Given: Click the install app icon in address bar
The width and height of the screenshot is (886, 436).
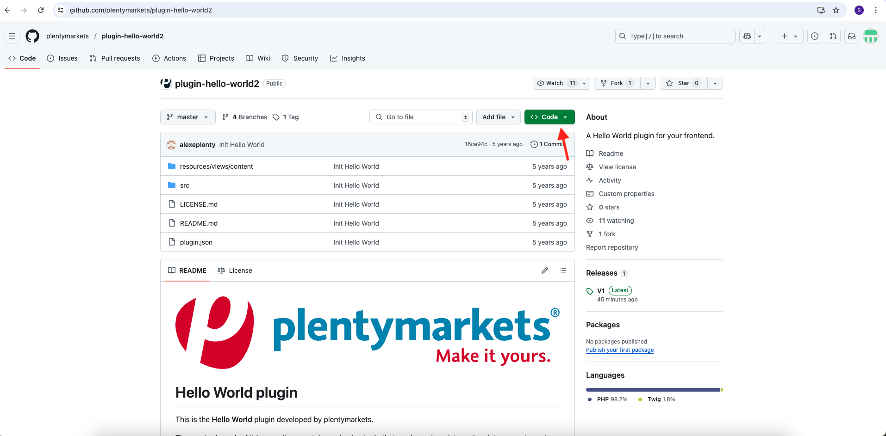Looking at the screenshot, I should [x=821, y=10].
